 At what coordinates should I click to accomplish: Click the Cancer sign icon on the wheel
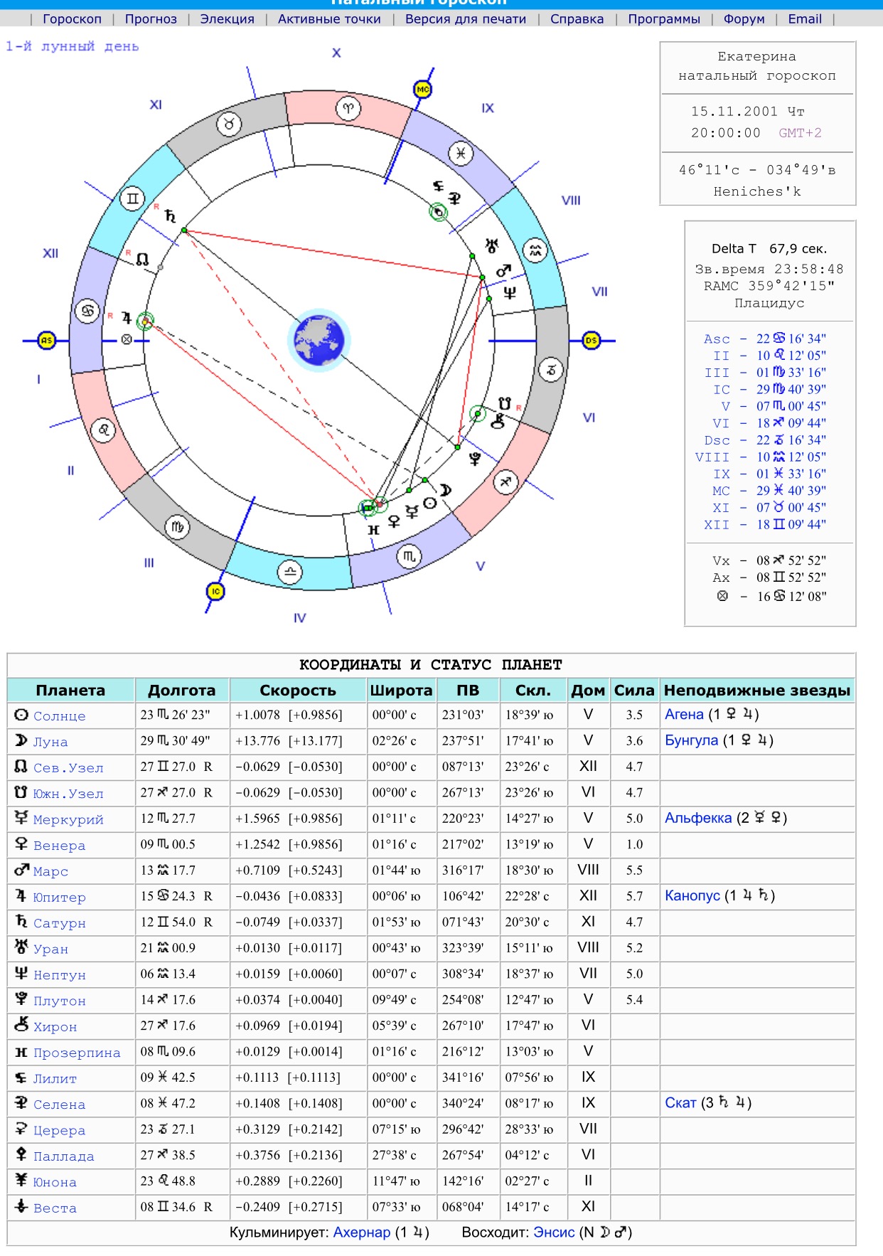(x=87, y=311)
